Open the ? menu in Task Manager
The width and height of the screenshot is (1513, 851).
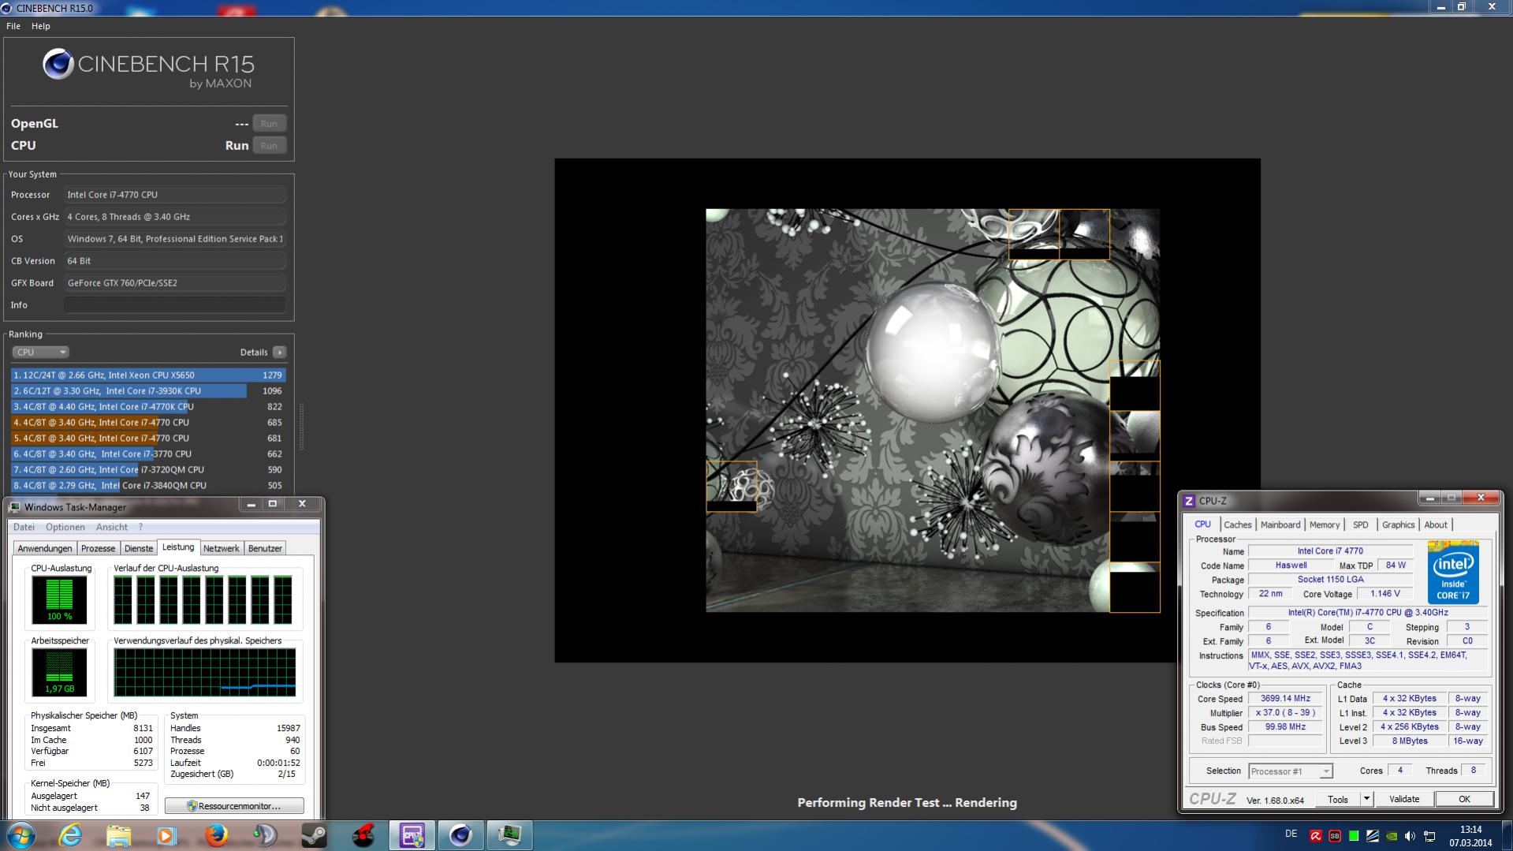point(140,527)
